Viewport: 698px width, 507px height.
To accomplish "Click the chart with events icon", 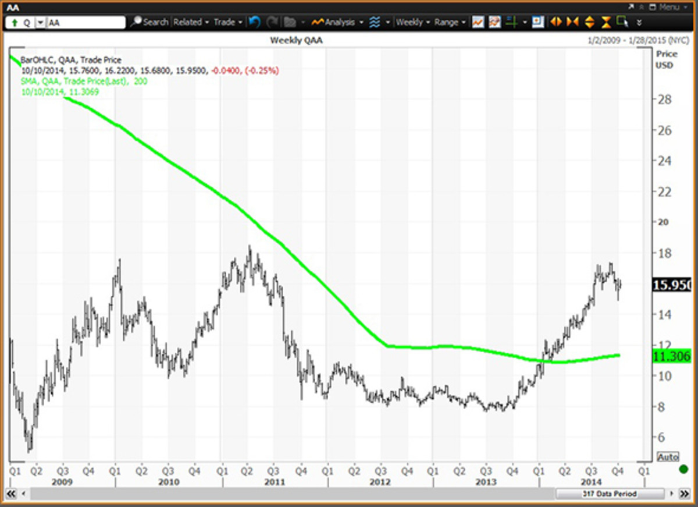I will pyautogui.click(x=494, y=22).
